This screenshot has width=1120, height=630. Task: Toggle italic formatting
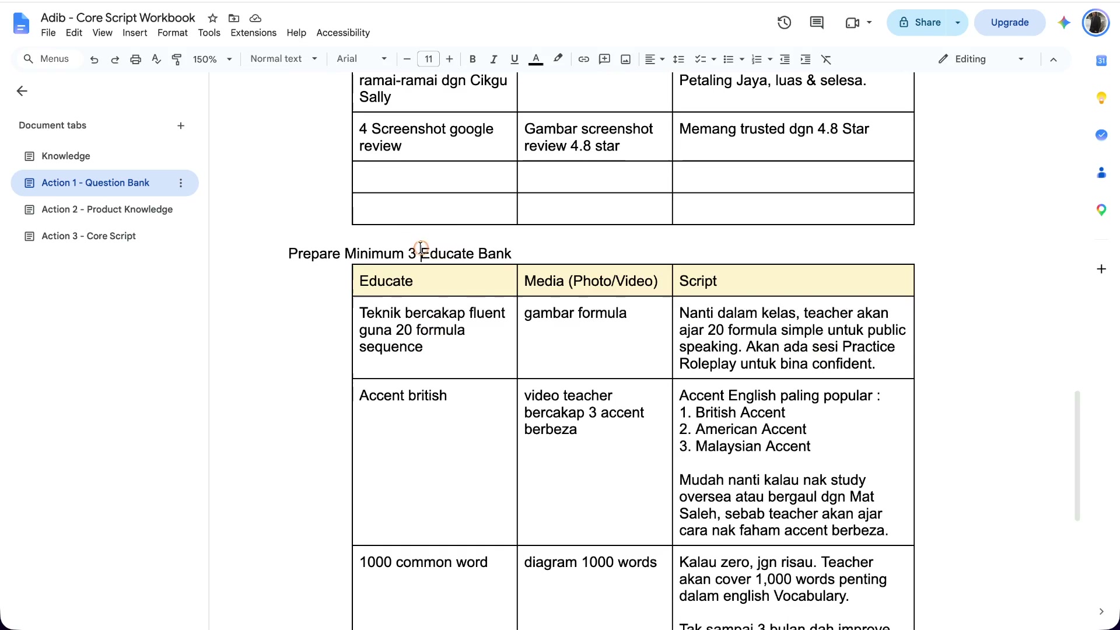(x=494, y=60)
